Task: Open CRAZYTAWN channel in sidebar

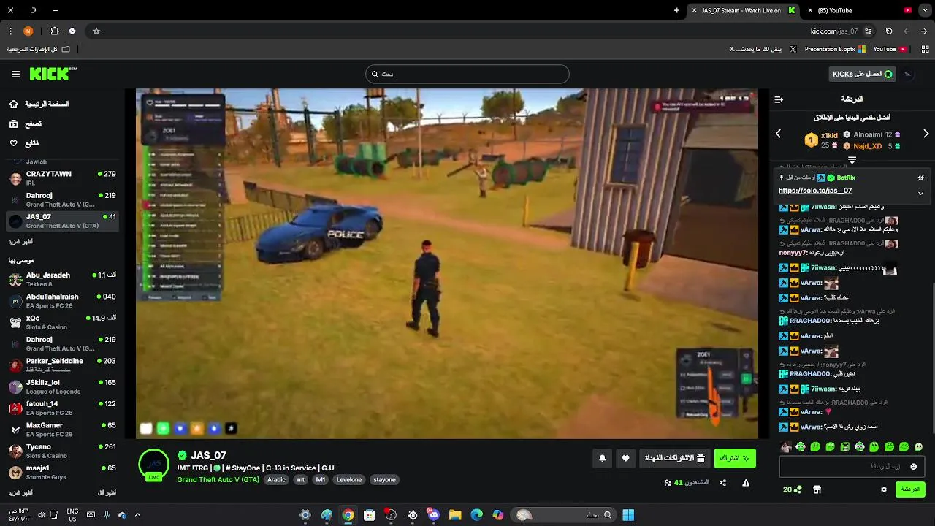Action: (x=61, y=178)
